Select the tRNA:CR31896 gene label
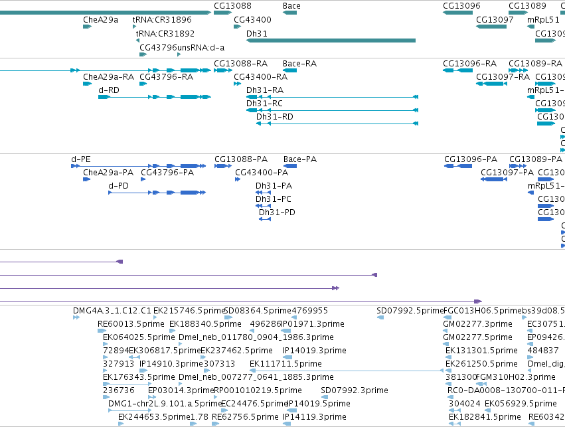 click(x=162, y=20)
